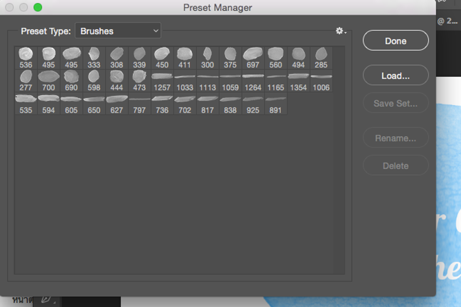This screenshot has width=461, height=307.
Task: Select the 333 brush preset
Action: [94, 58]
